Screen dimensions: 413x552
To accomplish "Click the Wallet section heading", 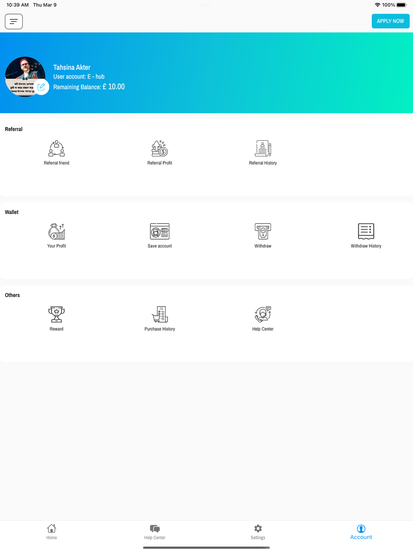I will point(12,212).
